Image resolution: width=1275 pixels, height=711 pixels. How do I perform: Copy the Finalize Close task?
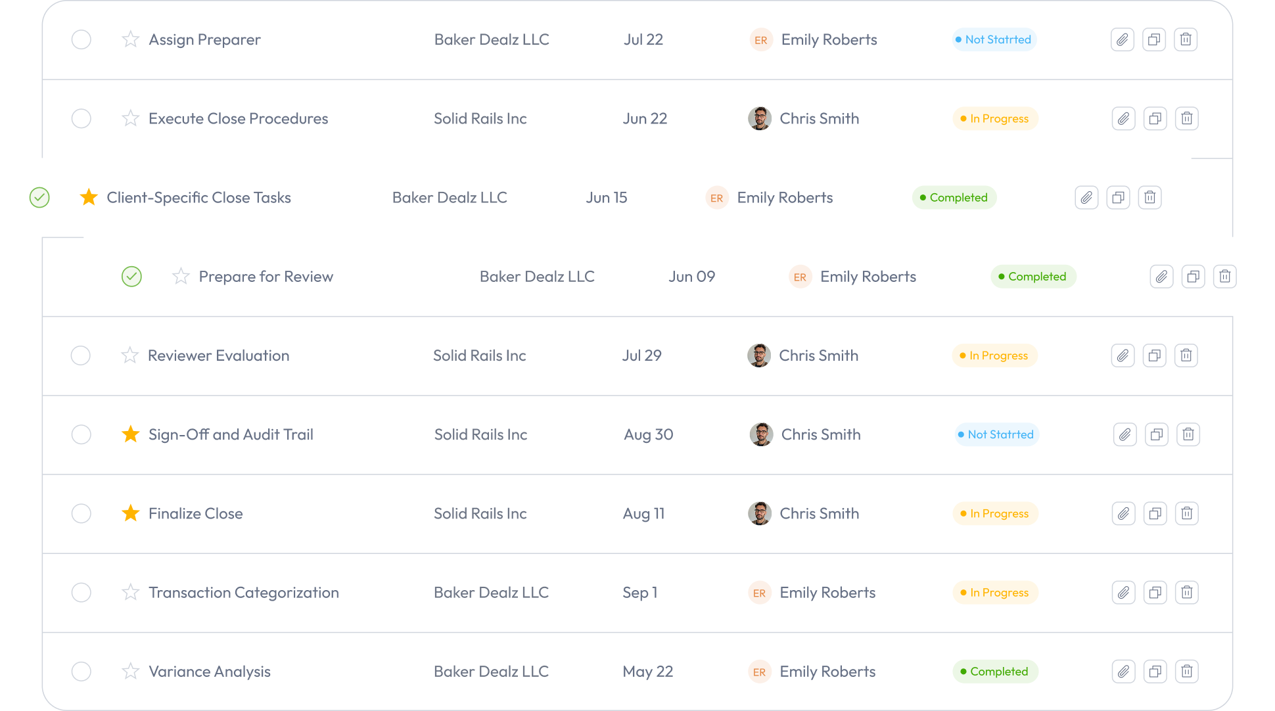click(1155, 513)
